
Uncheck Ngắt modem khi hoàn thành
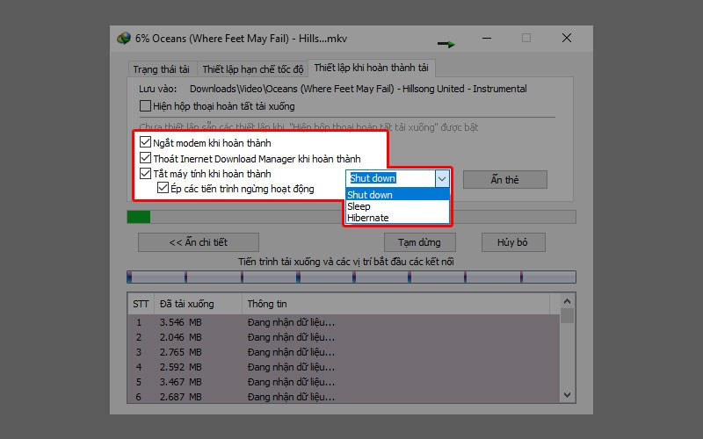145,142
